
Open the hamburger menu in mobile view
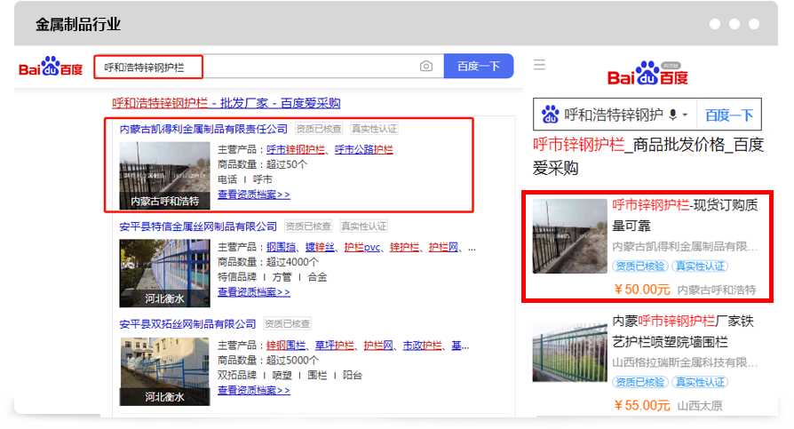click(x=539, y=65)
